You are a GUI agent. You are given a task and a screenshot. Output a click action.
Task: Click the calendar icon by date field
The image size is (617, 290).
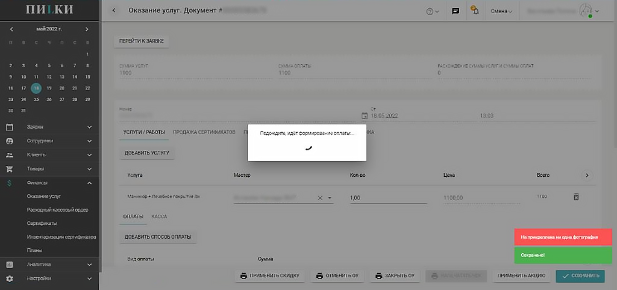click(364, 116)
